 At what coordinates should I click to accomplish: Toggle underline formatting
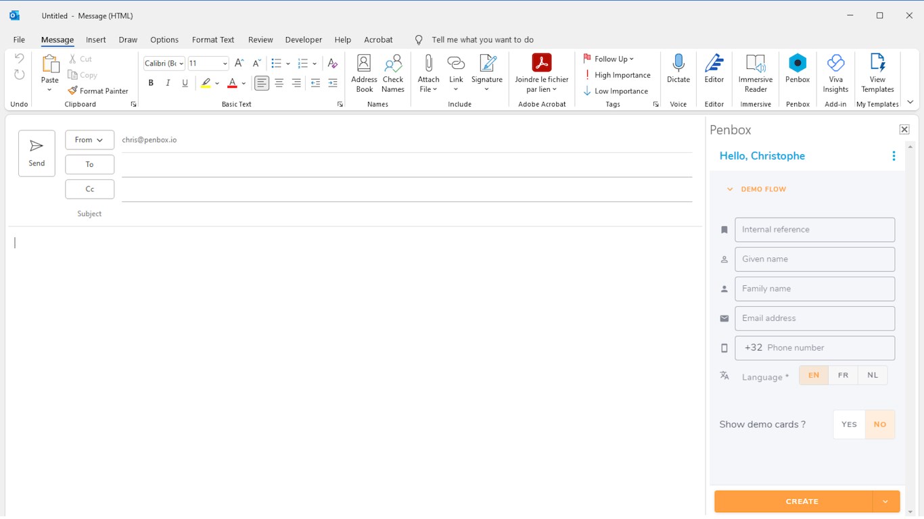tap(185, 83)
